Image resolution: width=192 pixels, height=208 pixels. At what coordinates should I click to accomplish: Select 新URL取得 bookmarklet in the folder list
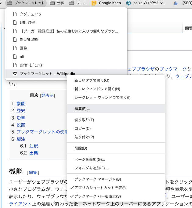(x=29, y=40)
